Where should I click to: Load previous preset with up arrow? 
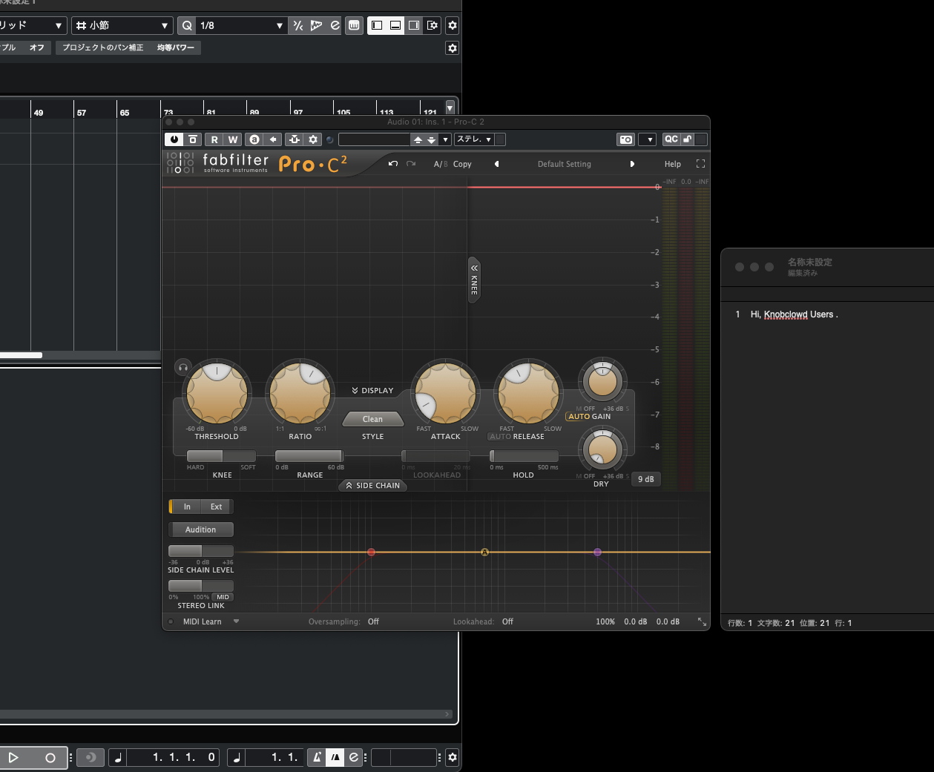418,139
